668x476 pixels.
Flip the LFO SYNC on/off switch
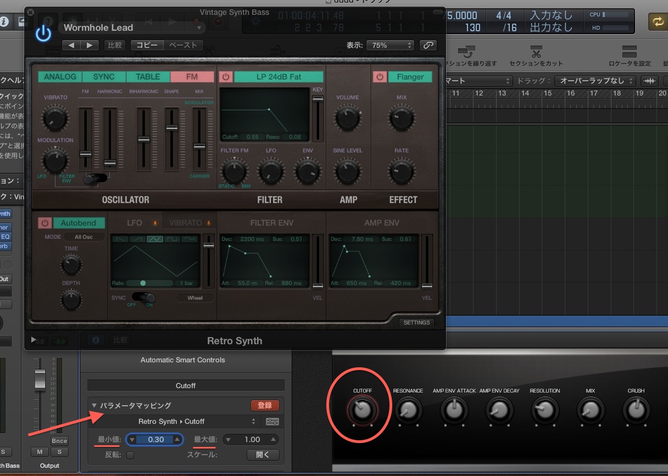(144, 298)
